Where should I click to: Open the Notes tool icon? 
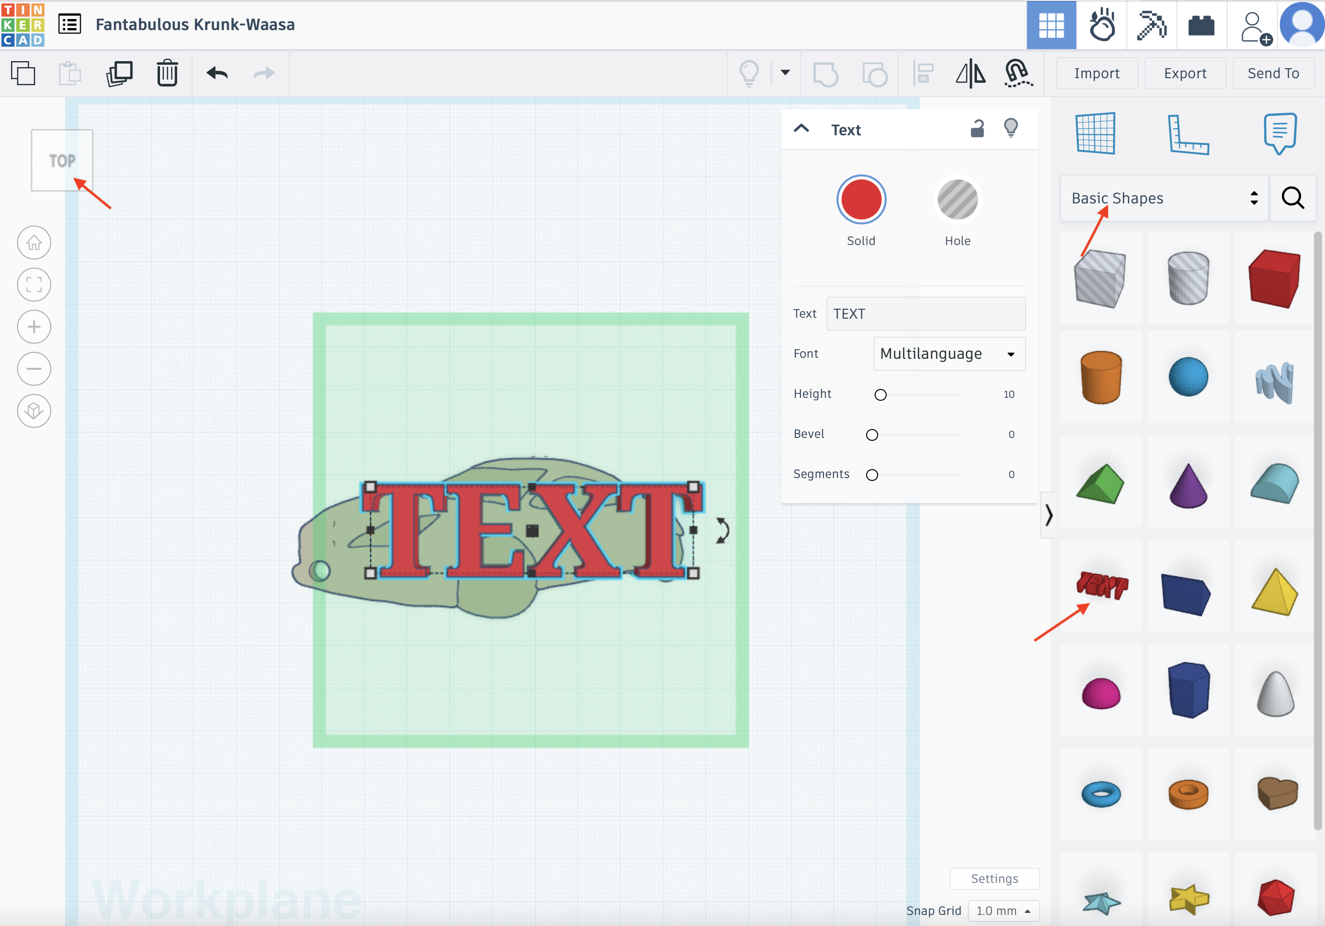pyautogui.click(x=1279, y=134)
